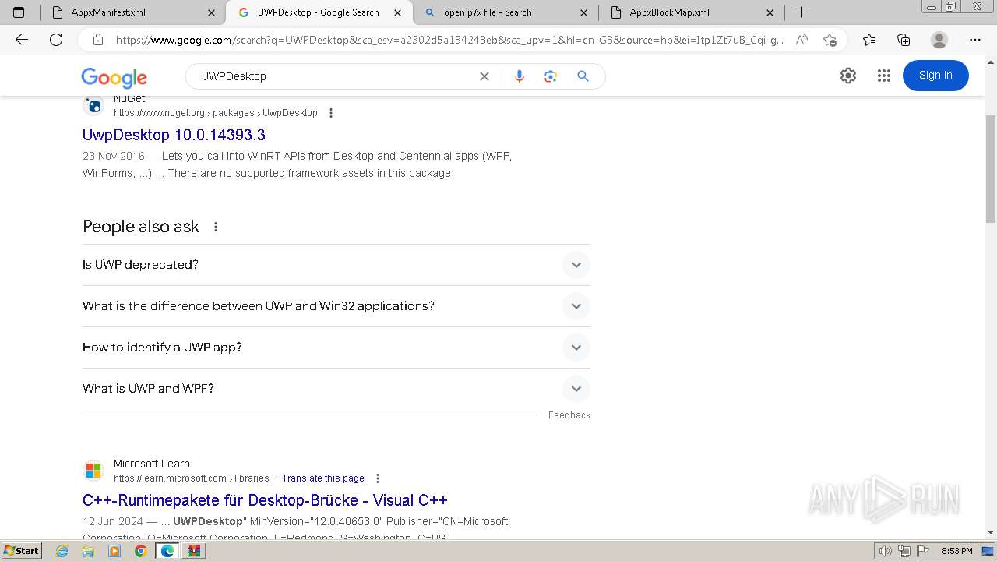
Task: Start Google voice search
Action: click(520, 76)
